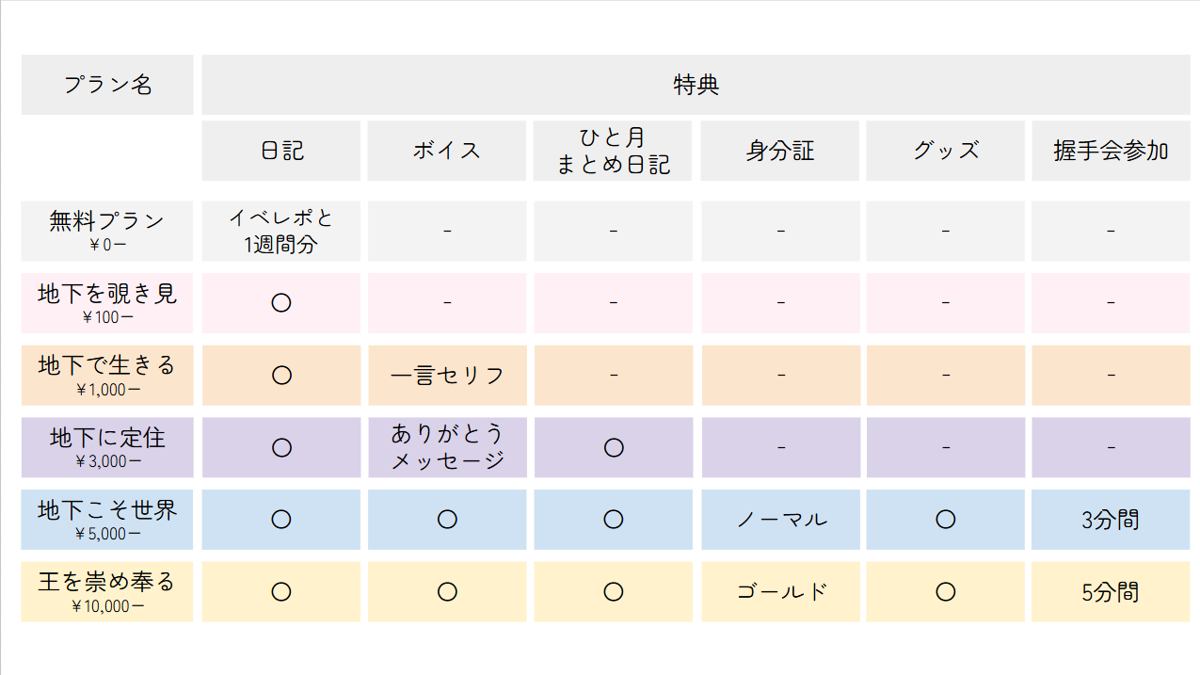The width and height of the screenshot is (1200, 675).
Task: Select the 5分間 handshake cell
Action: tap(1112, 592)
